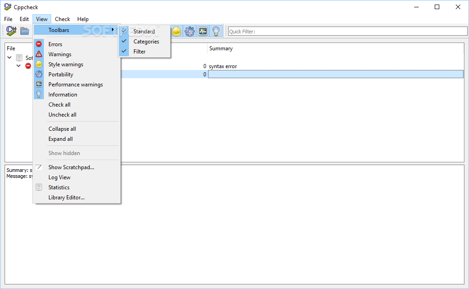Choose Expand all from the menu
Screen dimensions: 469x289
(x=77, y=139)
